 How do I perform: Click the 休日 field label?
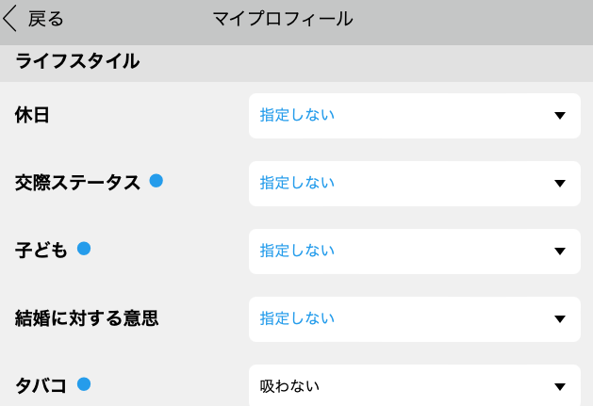pos(32,116)
